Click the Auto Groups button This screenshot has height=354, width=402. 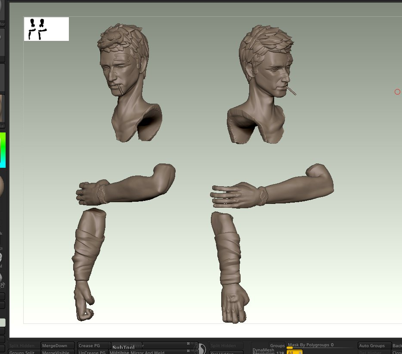(x=374, y=345)
